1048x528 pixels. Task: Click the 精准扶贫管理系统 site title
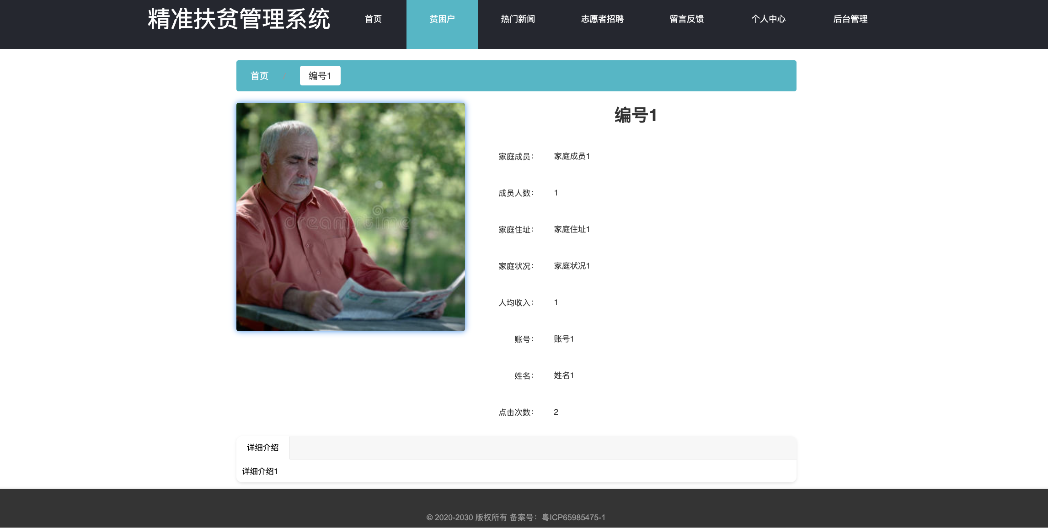pos(239,19)
